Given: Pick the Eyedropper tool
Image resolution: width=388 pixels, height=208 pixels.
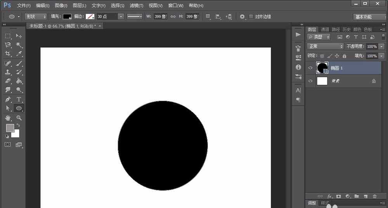Looking at the screenshot, I should click(19, 54).
